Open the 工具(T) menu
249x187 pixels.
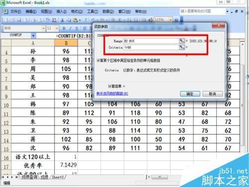(93, 11)
